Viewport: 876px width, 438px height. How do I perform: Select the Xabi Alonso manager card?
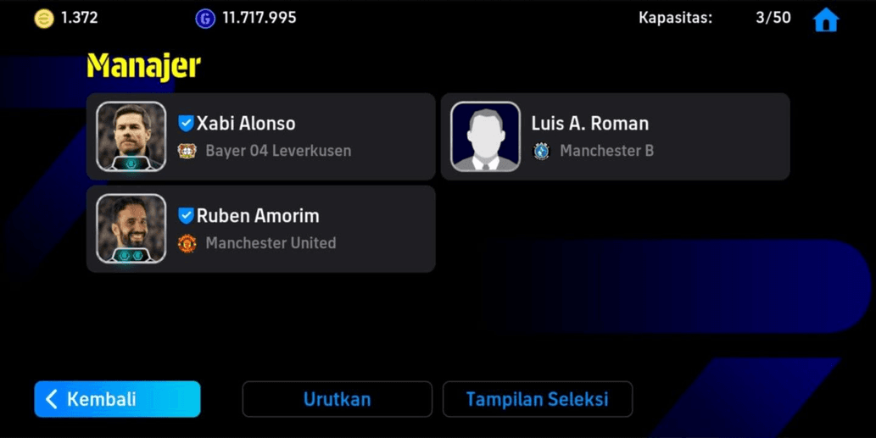[x=261, y=136]
